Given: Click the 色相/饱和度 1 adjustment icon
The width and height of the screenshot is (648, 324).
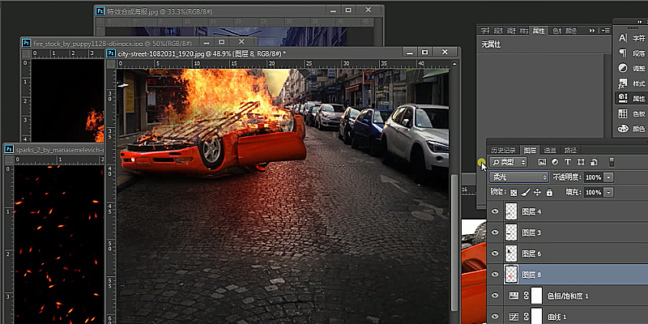Looking at the screenshot, I should point(514,296).
